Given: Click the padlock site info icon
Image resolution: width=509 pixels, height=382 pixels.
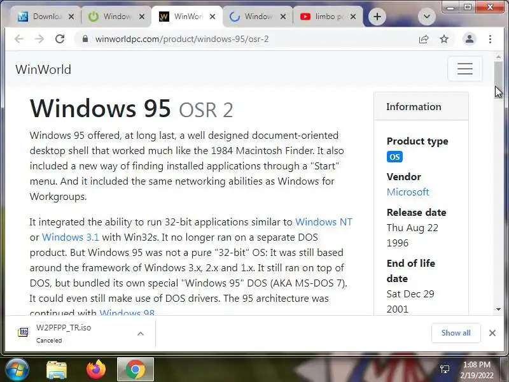Looking at the screenshot, I should tap(85, 39).
